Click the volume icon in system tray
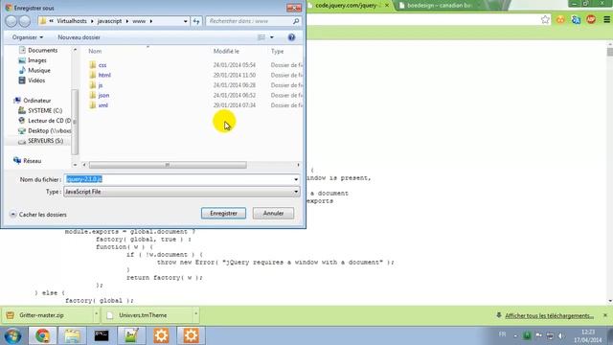This screenshot has width=613, height=345. click(x=561, y=335)
